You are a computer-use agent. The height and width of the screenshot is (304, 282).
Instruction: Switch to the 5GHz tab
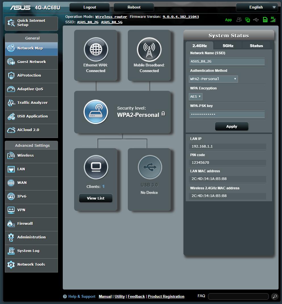[x=228, y=46]
